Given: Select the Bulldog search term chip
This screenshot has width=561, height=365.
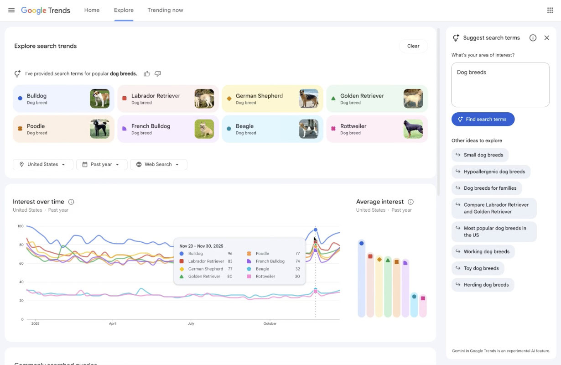Looking at the screenshot, I should point(63,98).
